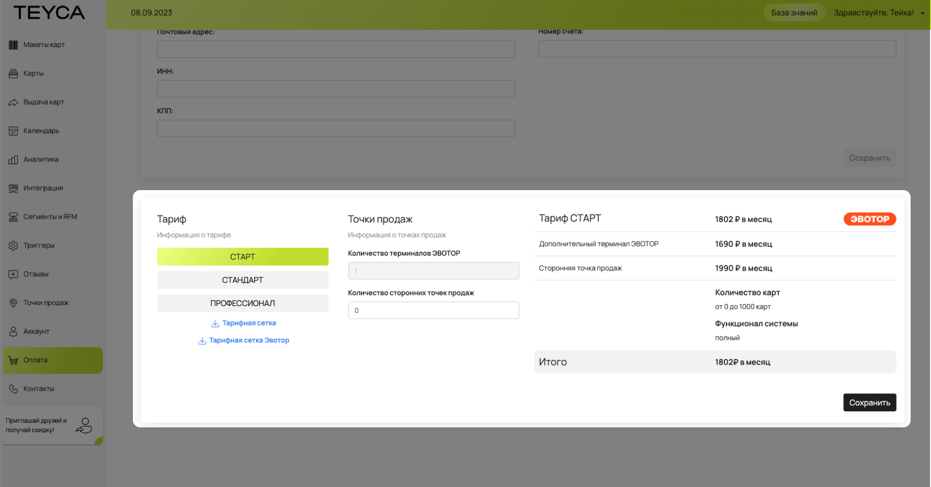Screen dimensions: 931x487
Task: Click the Сторонняя точка продаж row label
Action: 580,268
